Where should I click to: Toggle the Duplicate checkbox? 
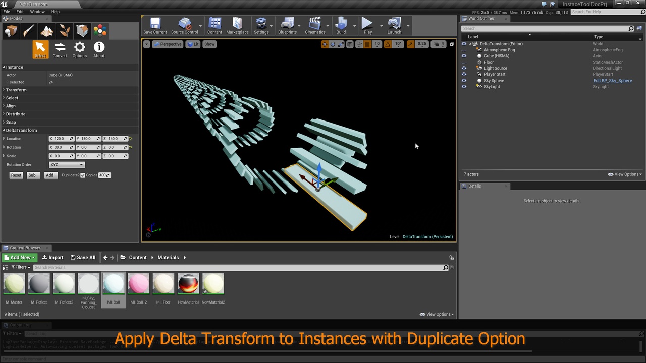(x=83, y=175)
